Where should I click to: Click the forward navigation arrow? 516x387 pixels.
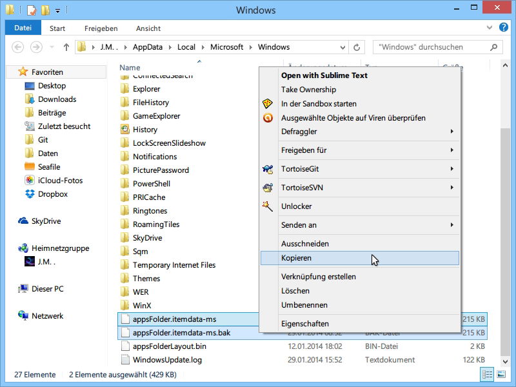(x=36, y=47)
